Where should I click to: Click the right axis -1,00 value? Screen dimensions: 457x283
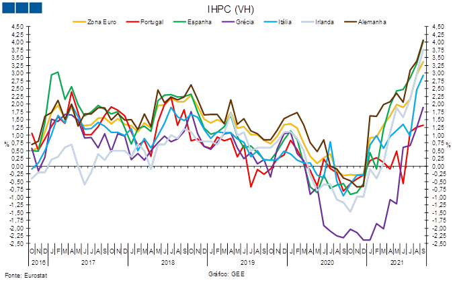pos(438,198)
